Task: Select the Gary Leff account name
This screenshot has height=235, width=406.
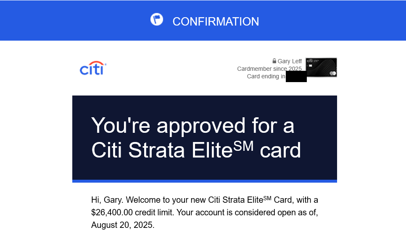Action: pos(290,61)
